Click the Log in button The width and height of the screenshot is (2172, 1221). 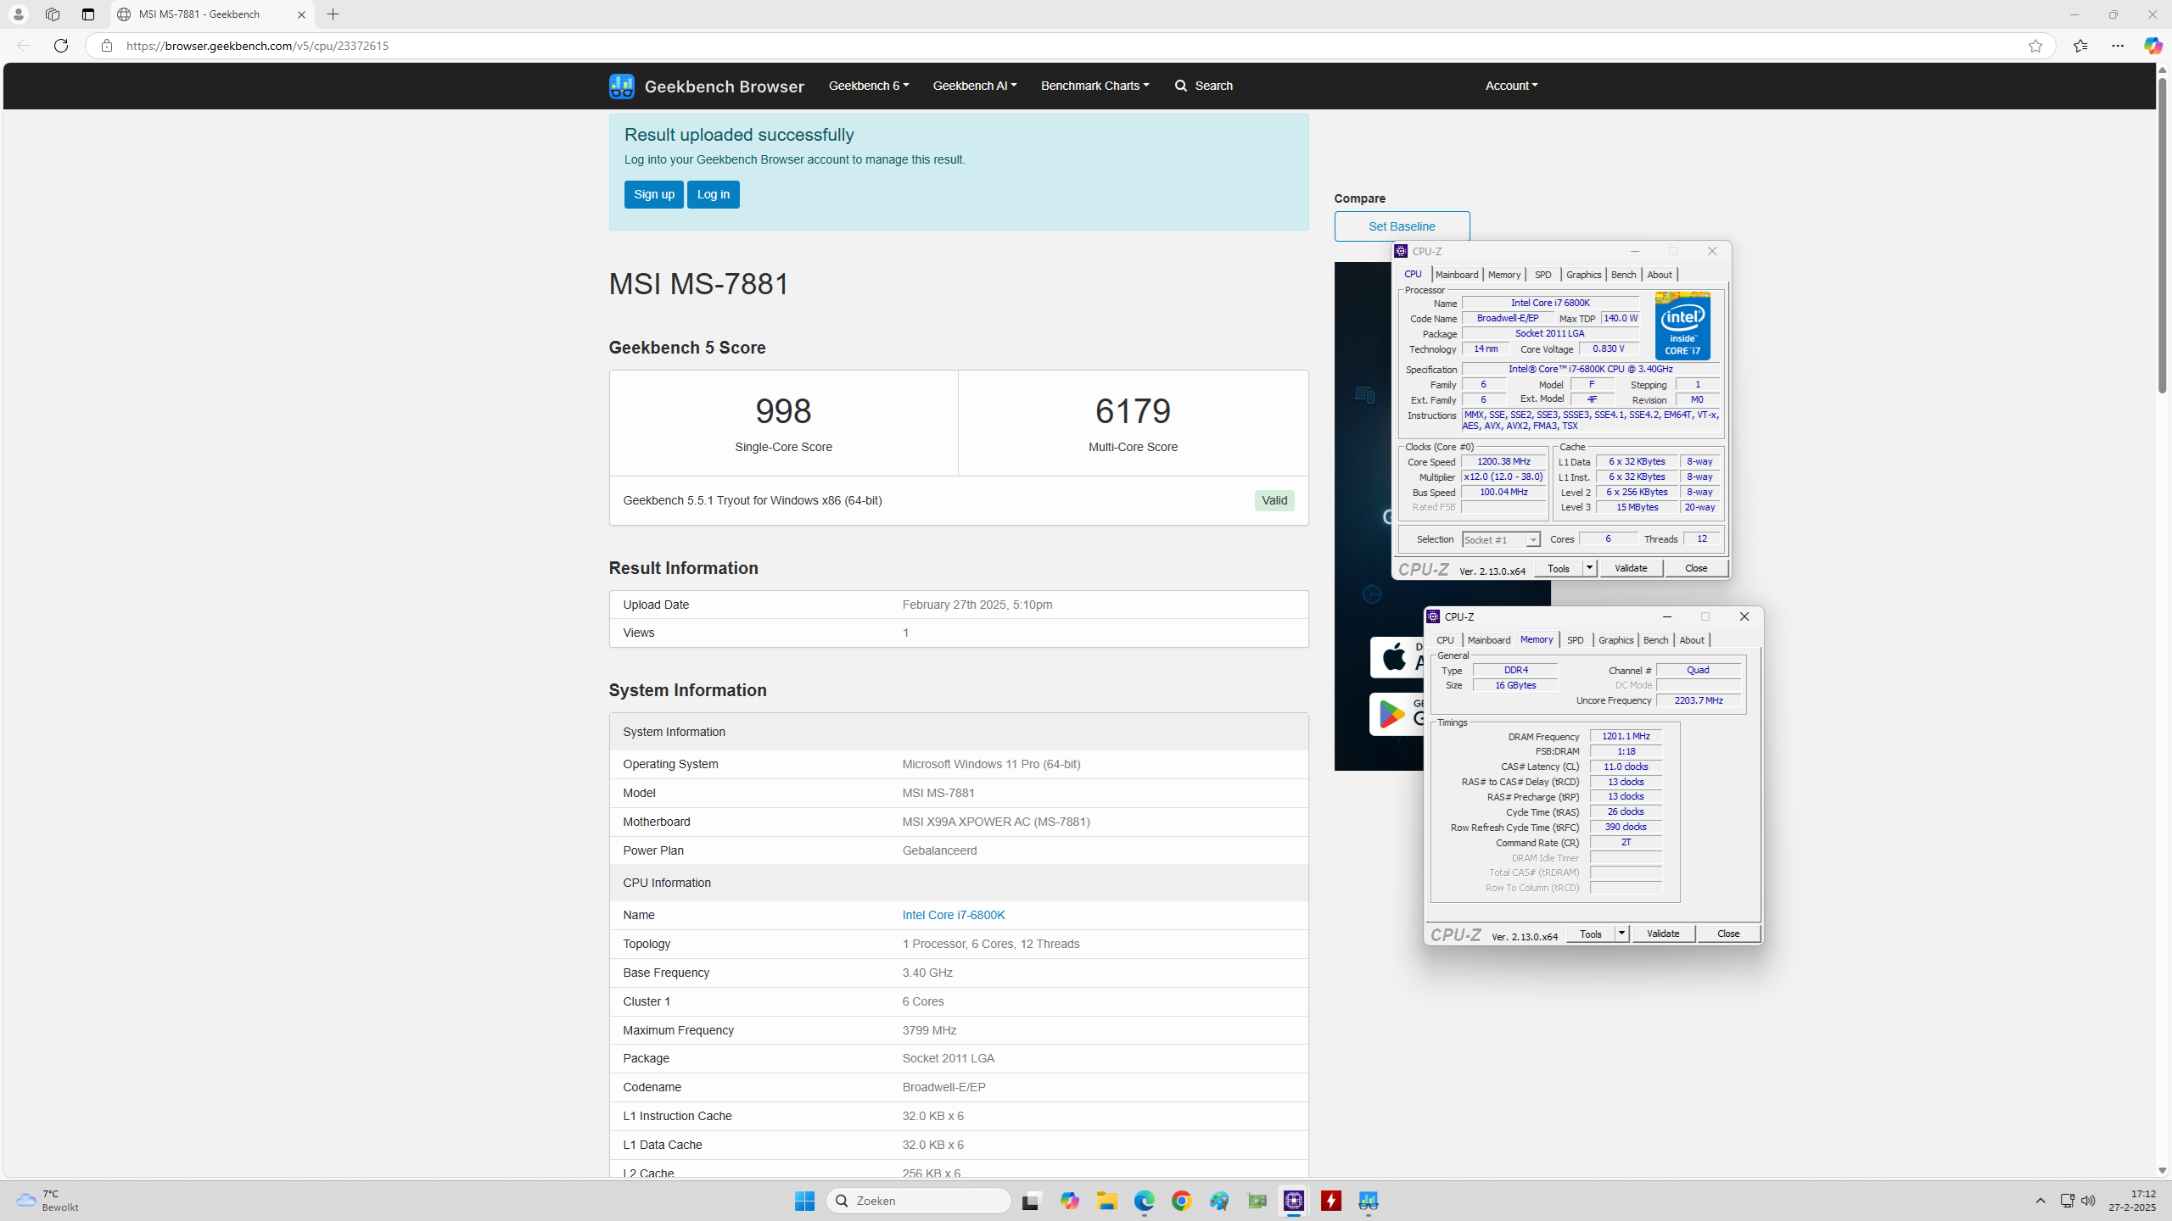point(713,194)
